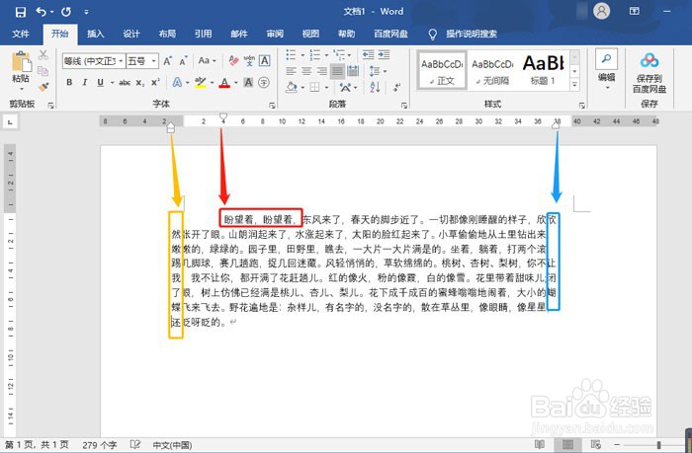Align text right
This screenshot has width=692, height=453.
[322, 71]
